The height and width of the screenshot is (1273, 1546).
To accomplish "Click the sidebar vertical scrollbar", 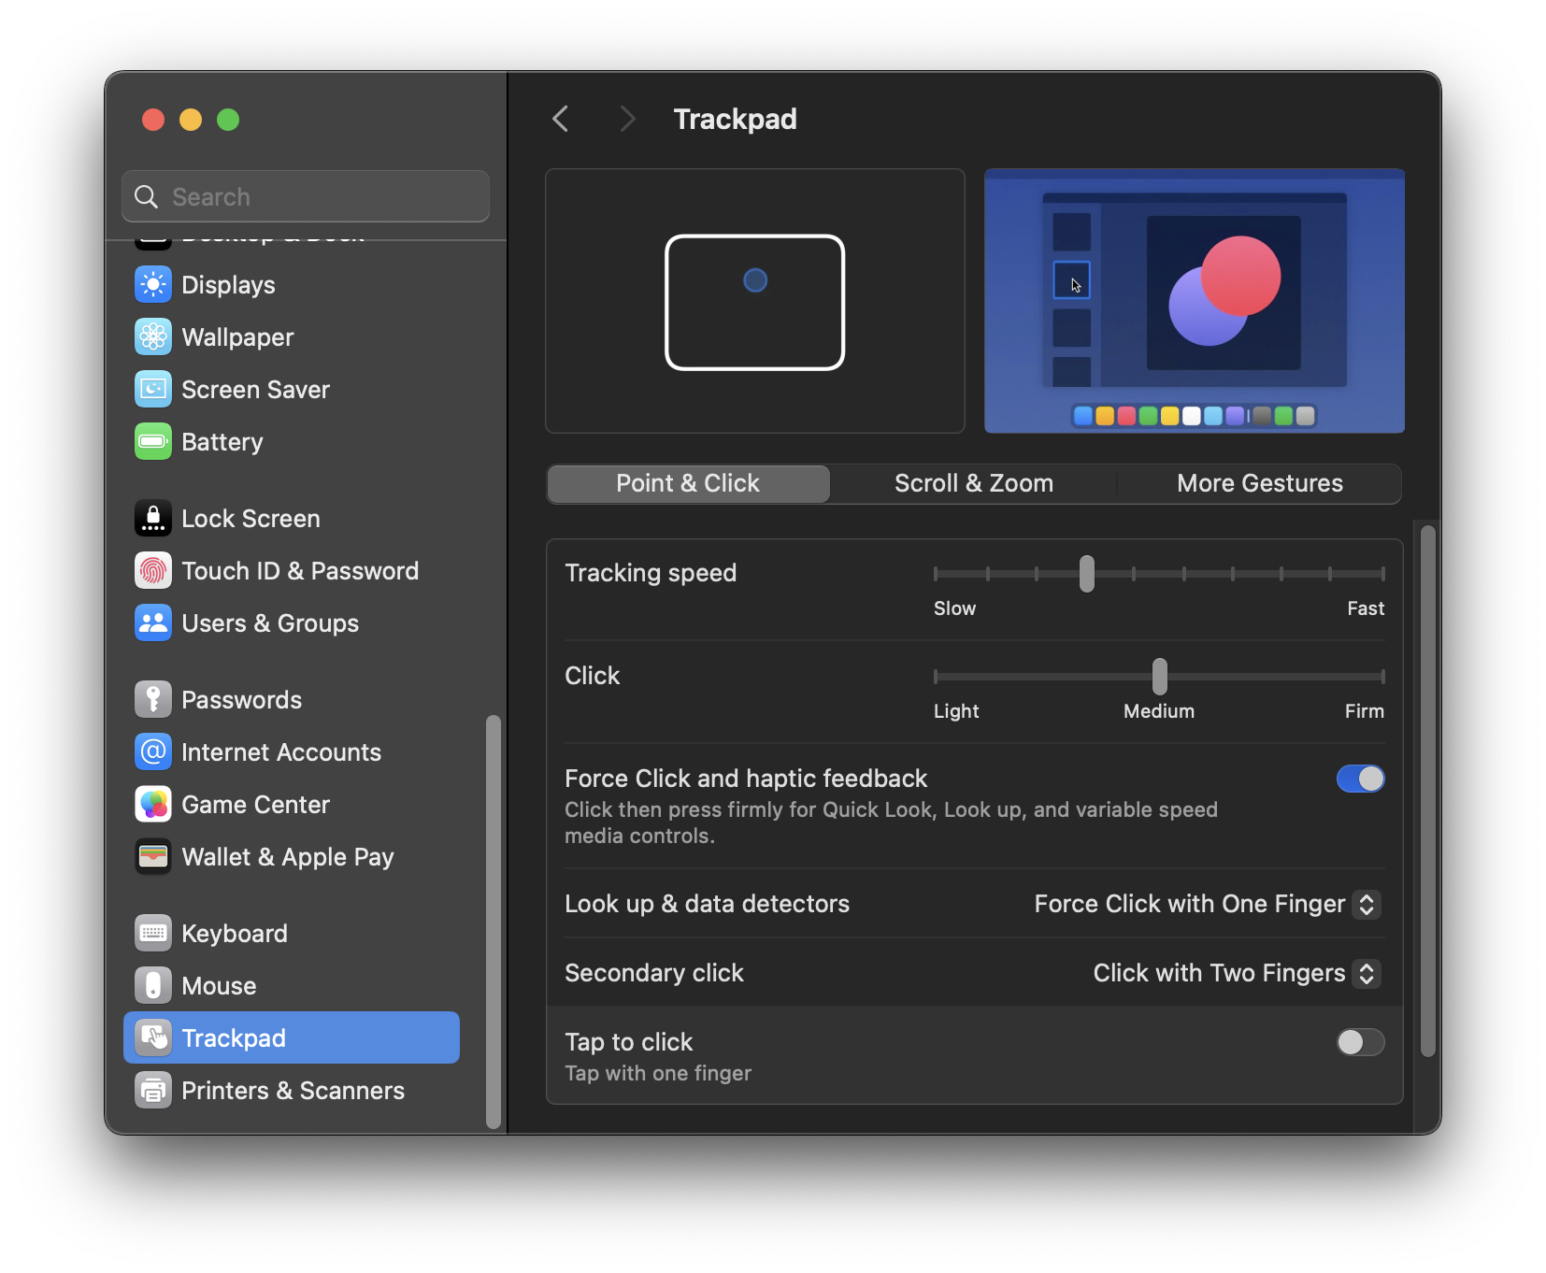I will 493,922.
